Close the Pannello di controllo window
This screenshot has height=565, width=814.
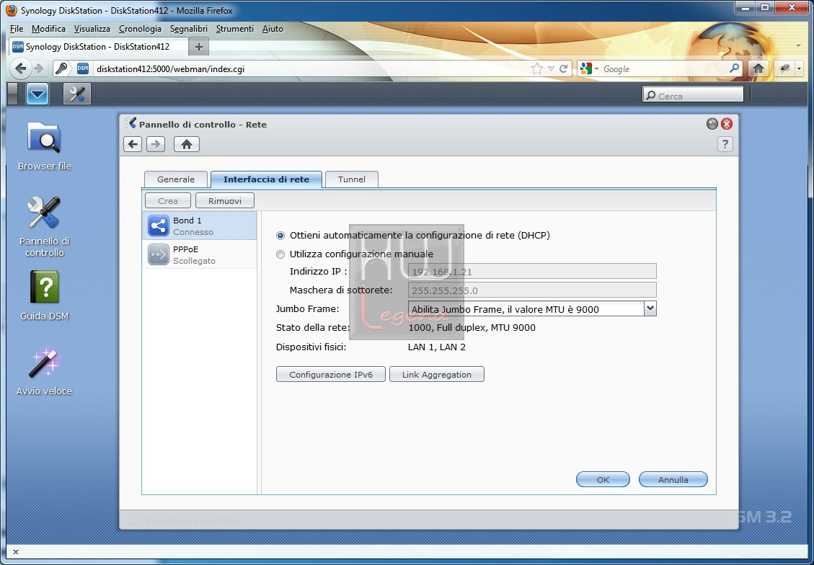(727, 124)
